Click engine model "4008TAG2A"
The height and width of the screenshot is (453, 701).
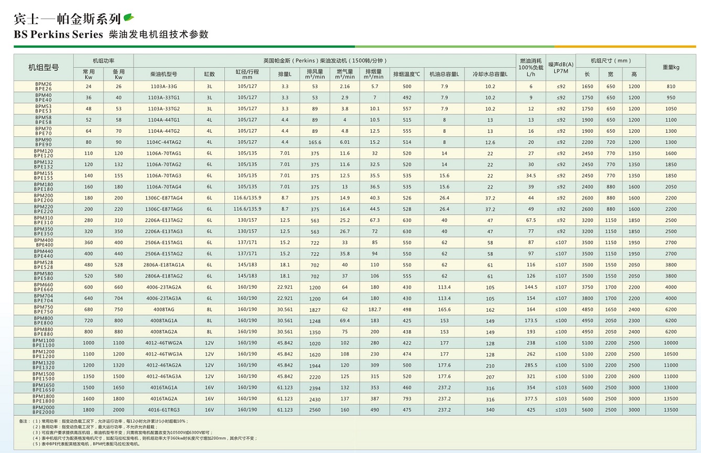[164, 332]
